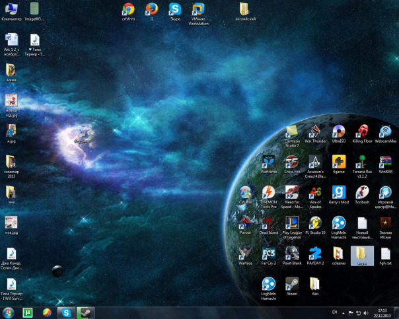Click the volume speaker icon in tray
Image resolution: width=399 pixels, height=319 pixels.
click(x=366, y=312)
